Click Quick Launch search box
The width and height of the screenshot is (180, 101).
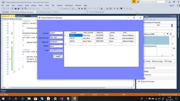coord(154,2)
